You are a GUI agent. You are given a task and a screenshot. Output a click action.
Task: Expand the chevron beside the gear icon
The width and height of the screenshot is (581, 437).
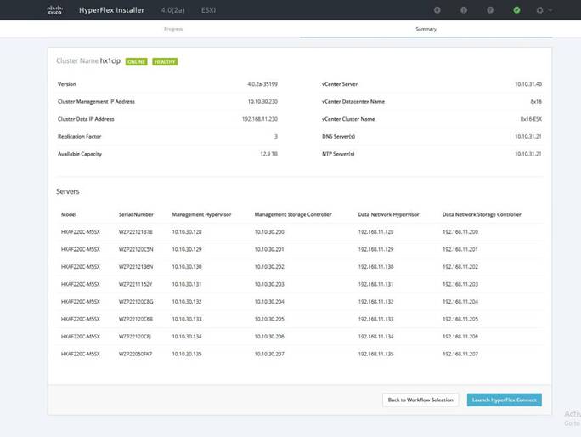[550, 10]
